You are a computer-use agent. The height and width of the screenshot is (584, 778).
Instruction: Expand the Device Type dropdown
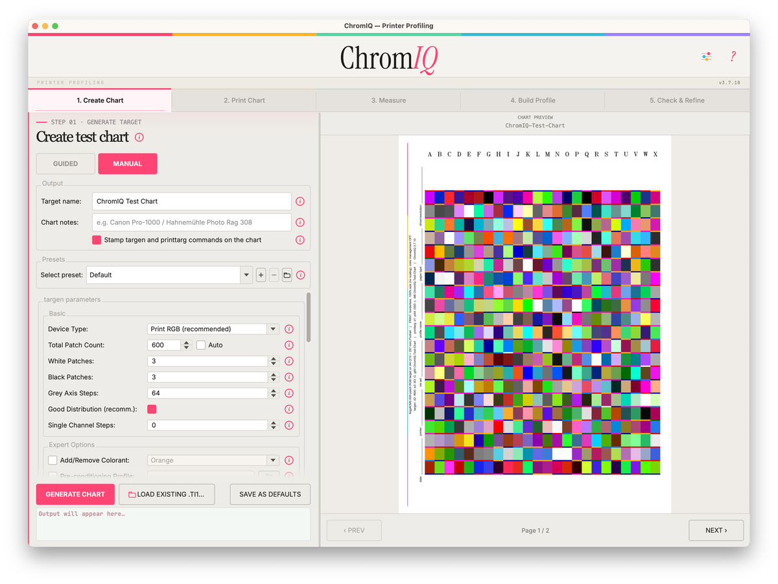point(213,329)
